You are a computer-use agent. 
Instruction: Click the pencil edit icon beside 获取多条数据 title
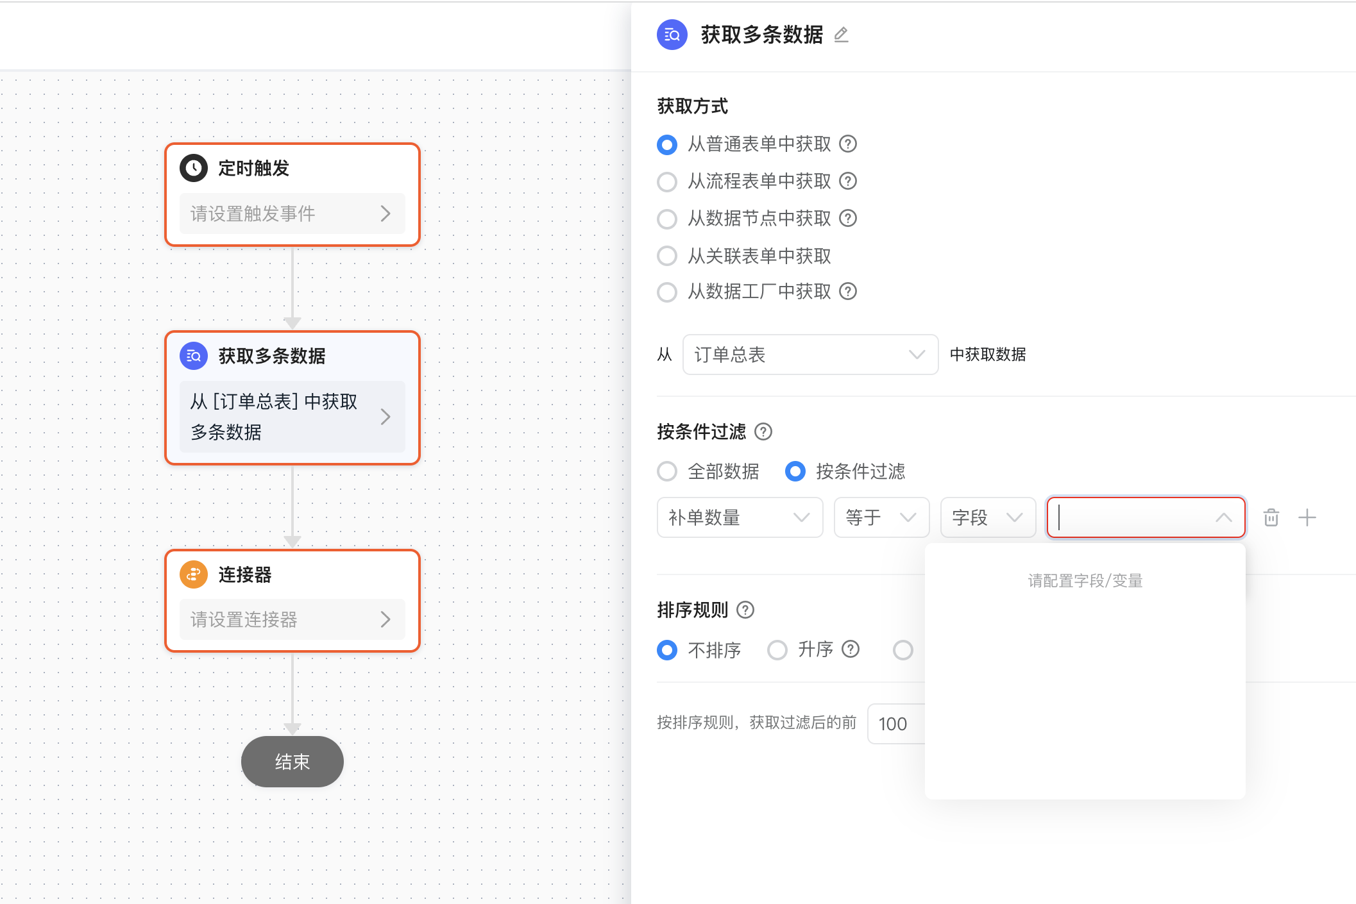841,35
